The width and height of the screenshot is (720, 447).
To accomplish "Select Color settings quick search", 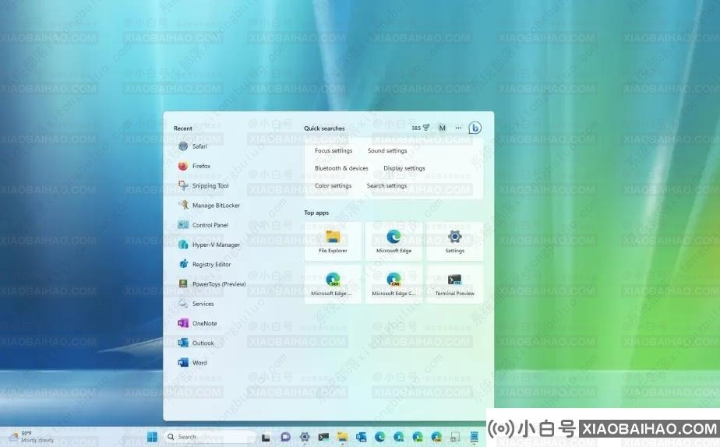I will pos(333,186).
